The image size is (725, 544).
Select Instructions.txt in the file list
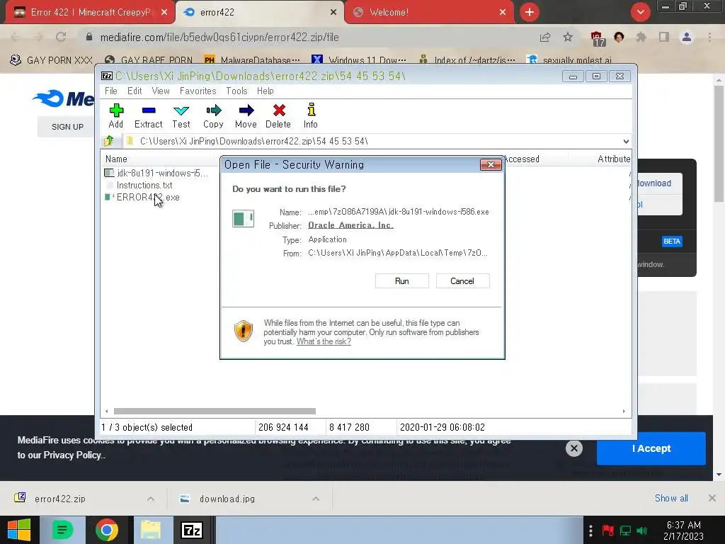point(139,185)
